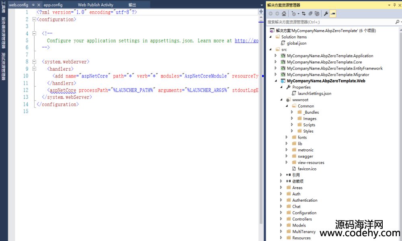Switch to the app.config tab
This screenshot has height=241, width=402.
pyautogui.click(x=53, y=5)
